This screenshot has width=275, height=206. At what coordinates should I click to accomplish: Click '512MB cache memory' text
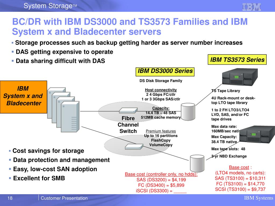tap(161, 117)
